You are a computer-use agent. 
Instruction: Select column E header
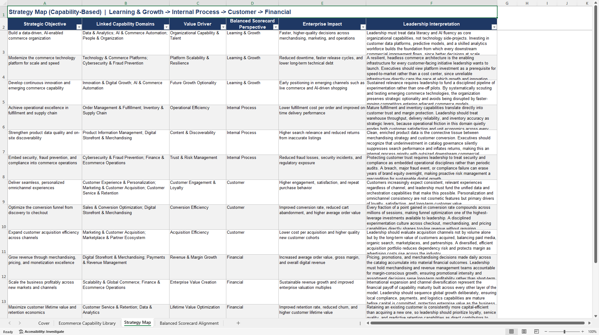click(x=322, y=3)
